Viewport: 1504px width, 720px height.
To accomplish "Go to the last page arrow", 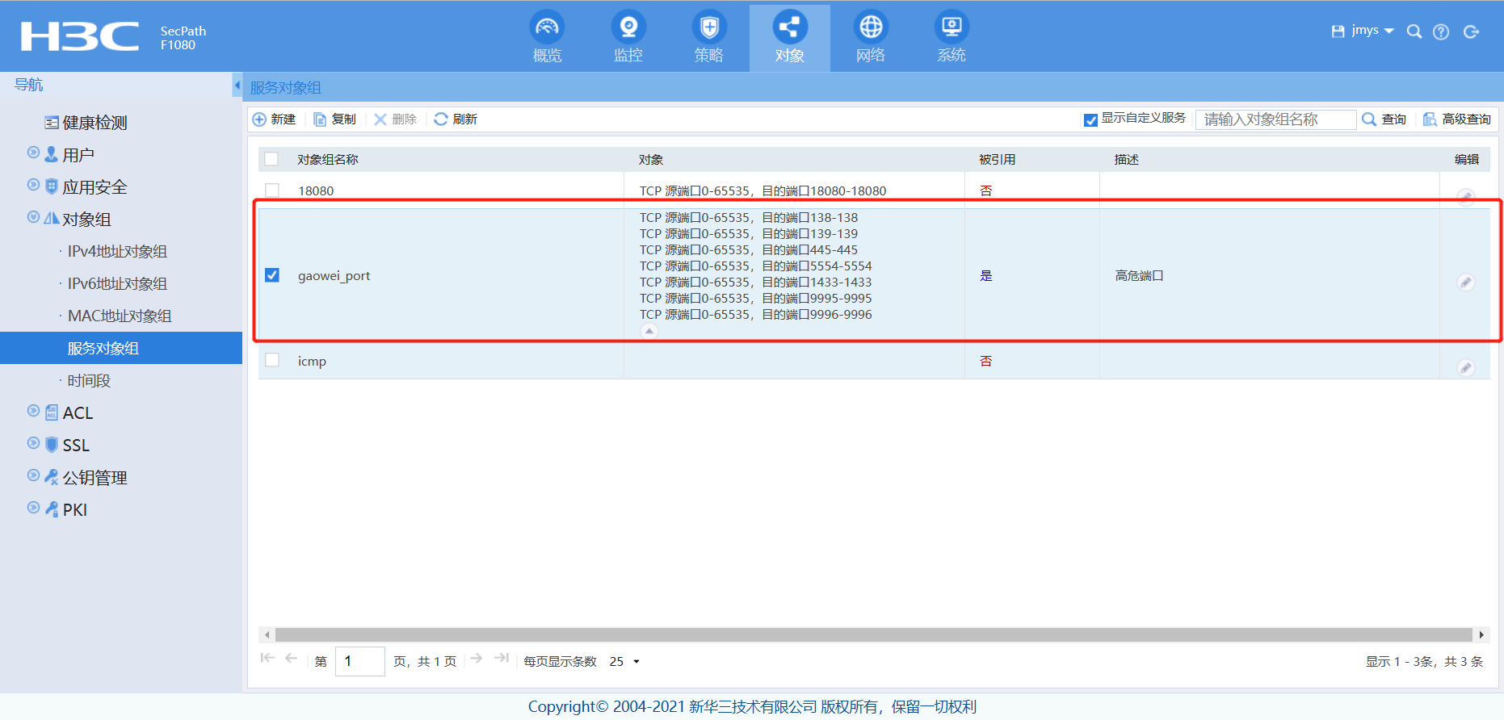I will pos(502,659).
